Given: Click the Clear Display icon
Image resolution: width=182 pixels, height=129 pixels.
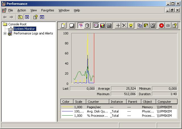Looking at the screenshot, I should click(x=72, y=26).
